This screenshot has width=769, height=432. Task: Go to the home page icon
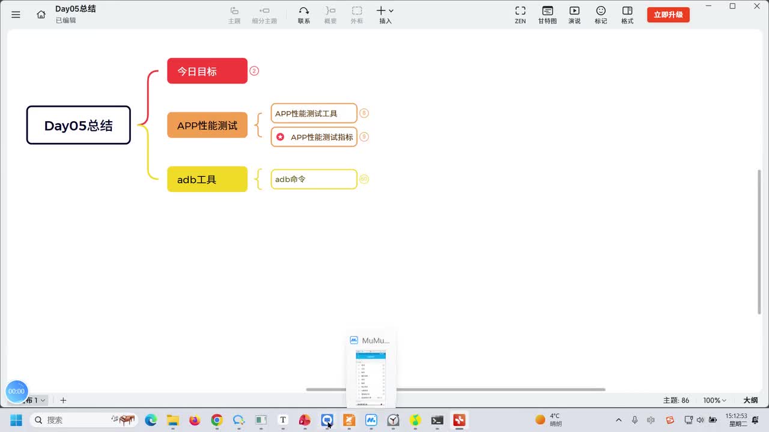pyautogui.click(x=41, y=14)
